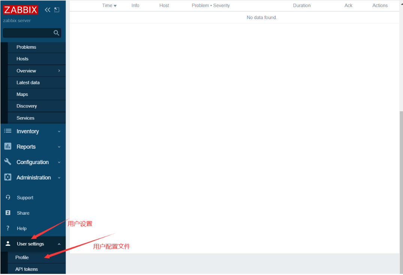Viewport: 403px width, 275px height.
Task: Click the Inventory chevron arrow
Action: pos(59,132)
